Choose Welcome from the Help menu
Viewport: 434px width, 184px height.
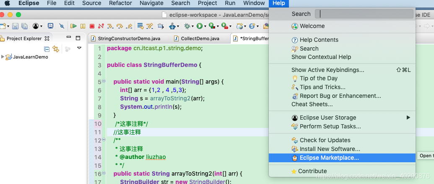click(342, 26)
